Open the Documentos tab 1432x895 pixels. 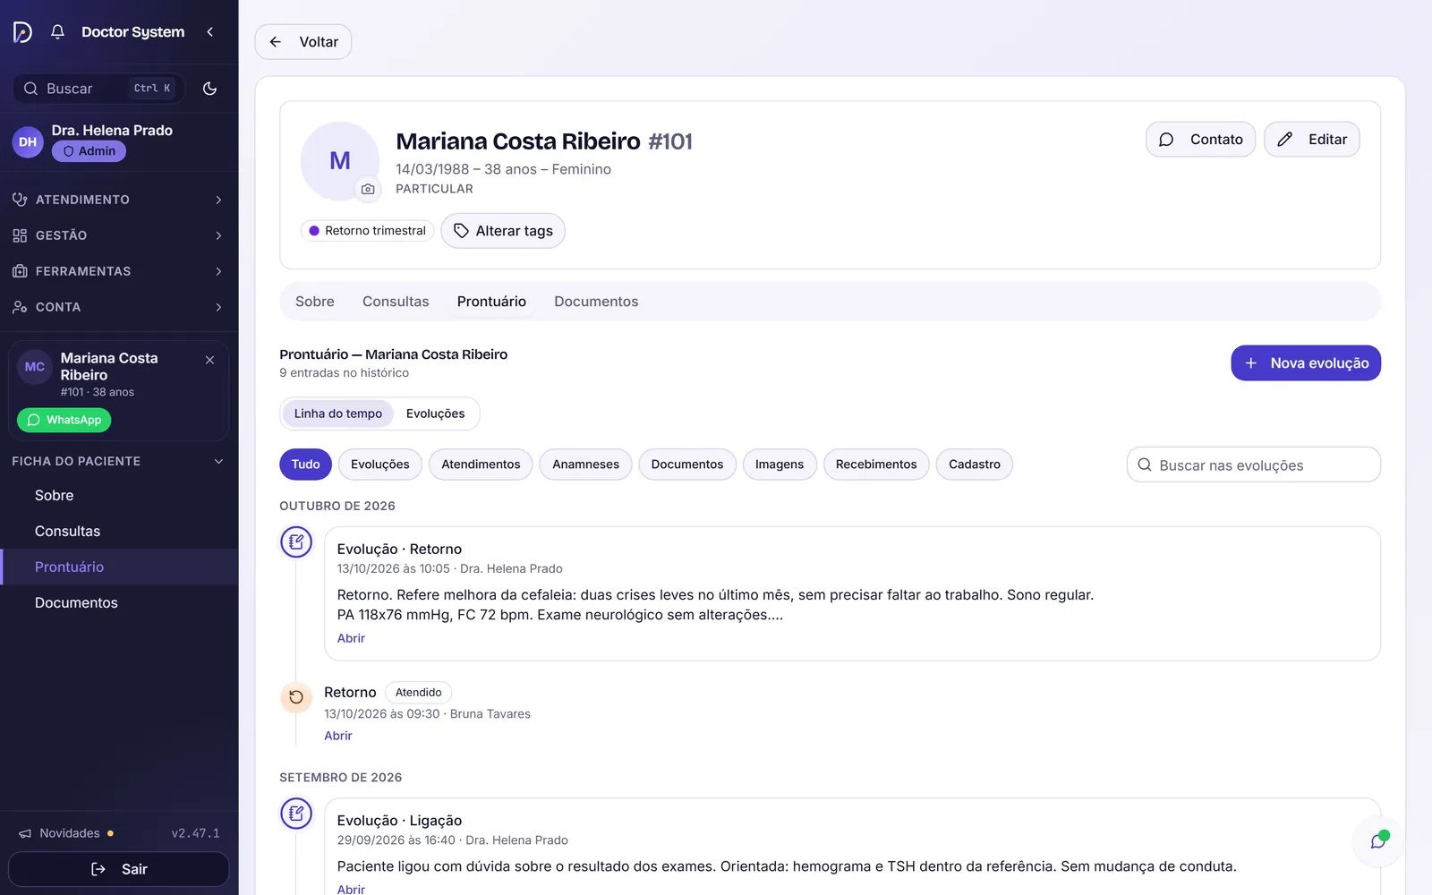point(596,302)
